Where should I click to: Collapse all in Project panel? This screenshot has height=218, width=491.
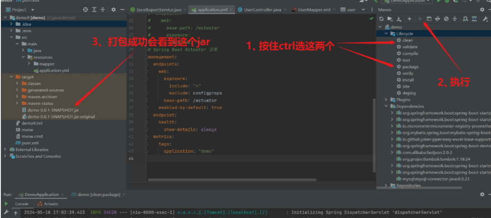pos(103,10)
